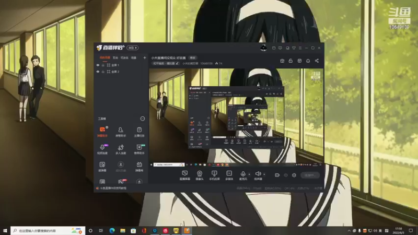Open the two-window icon beside the funnel
Screen dimensions: 418x235
[x=287, y=48]
